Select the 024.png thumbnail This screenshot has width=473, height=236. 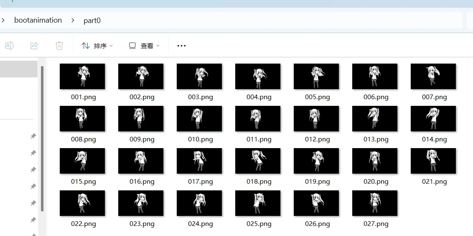(199, 203)
